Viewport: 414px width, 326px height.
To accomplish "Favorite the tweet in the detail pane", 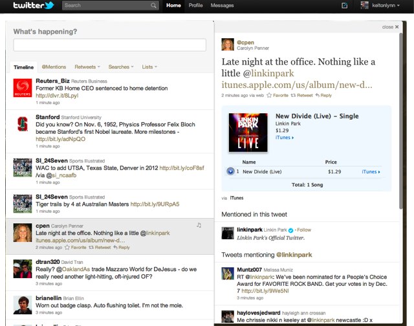I will tap(280, 95).
